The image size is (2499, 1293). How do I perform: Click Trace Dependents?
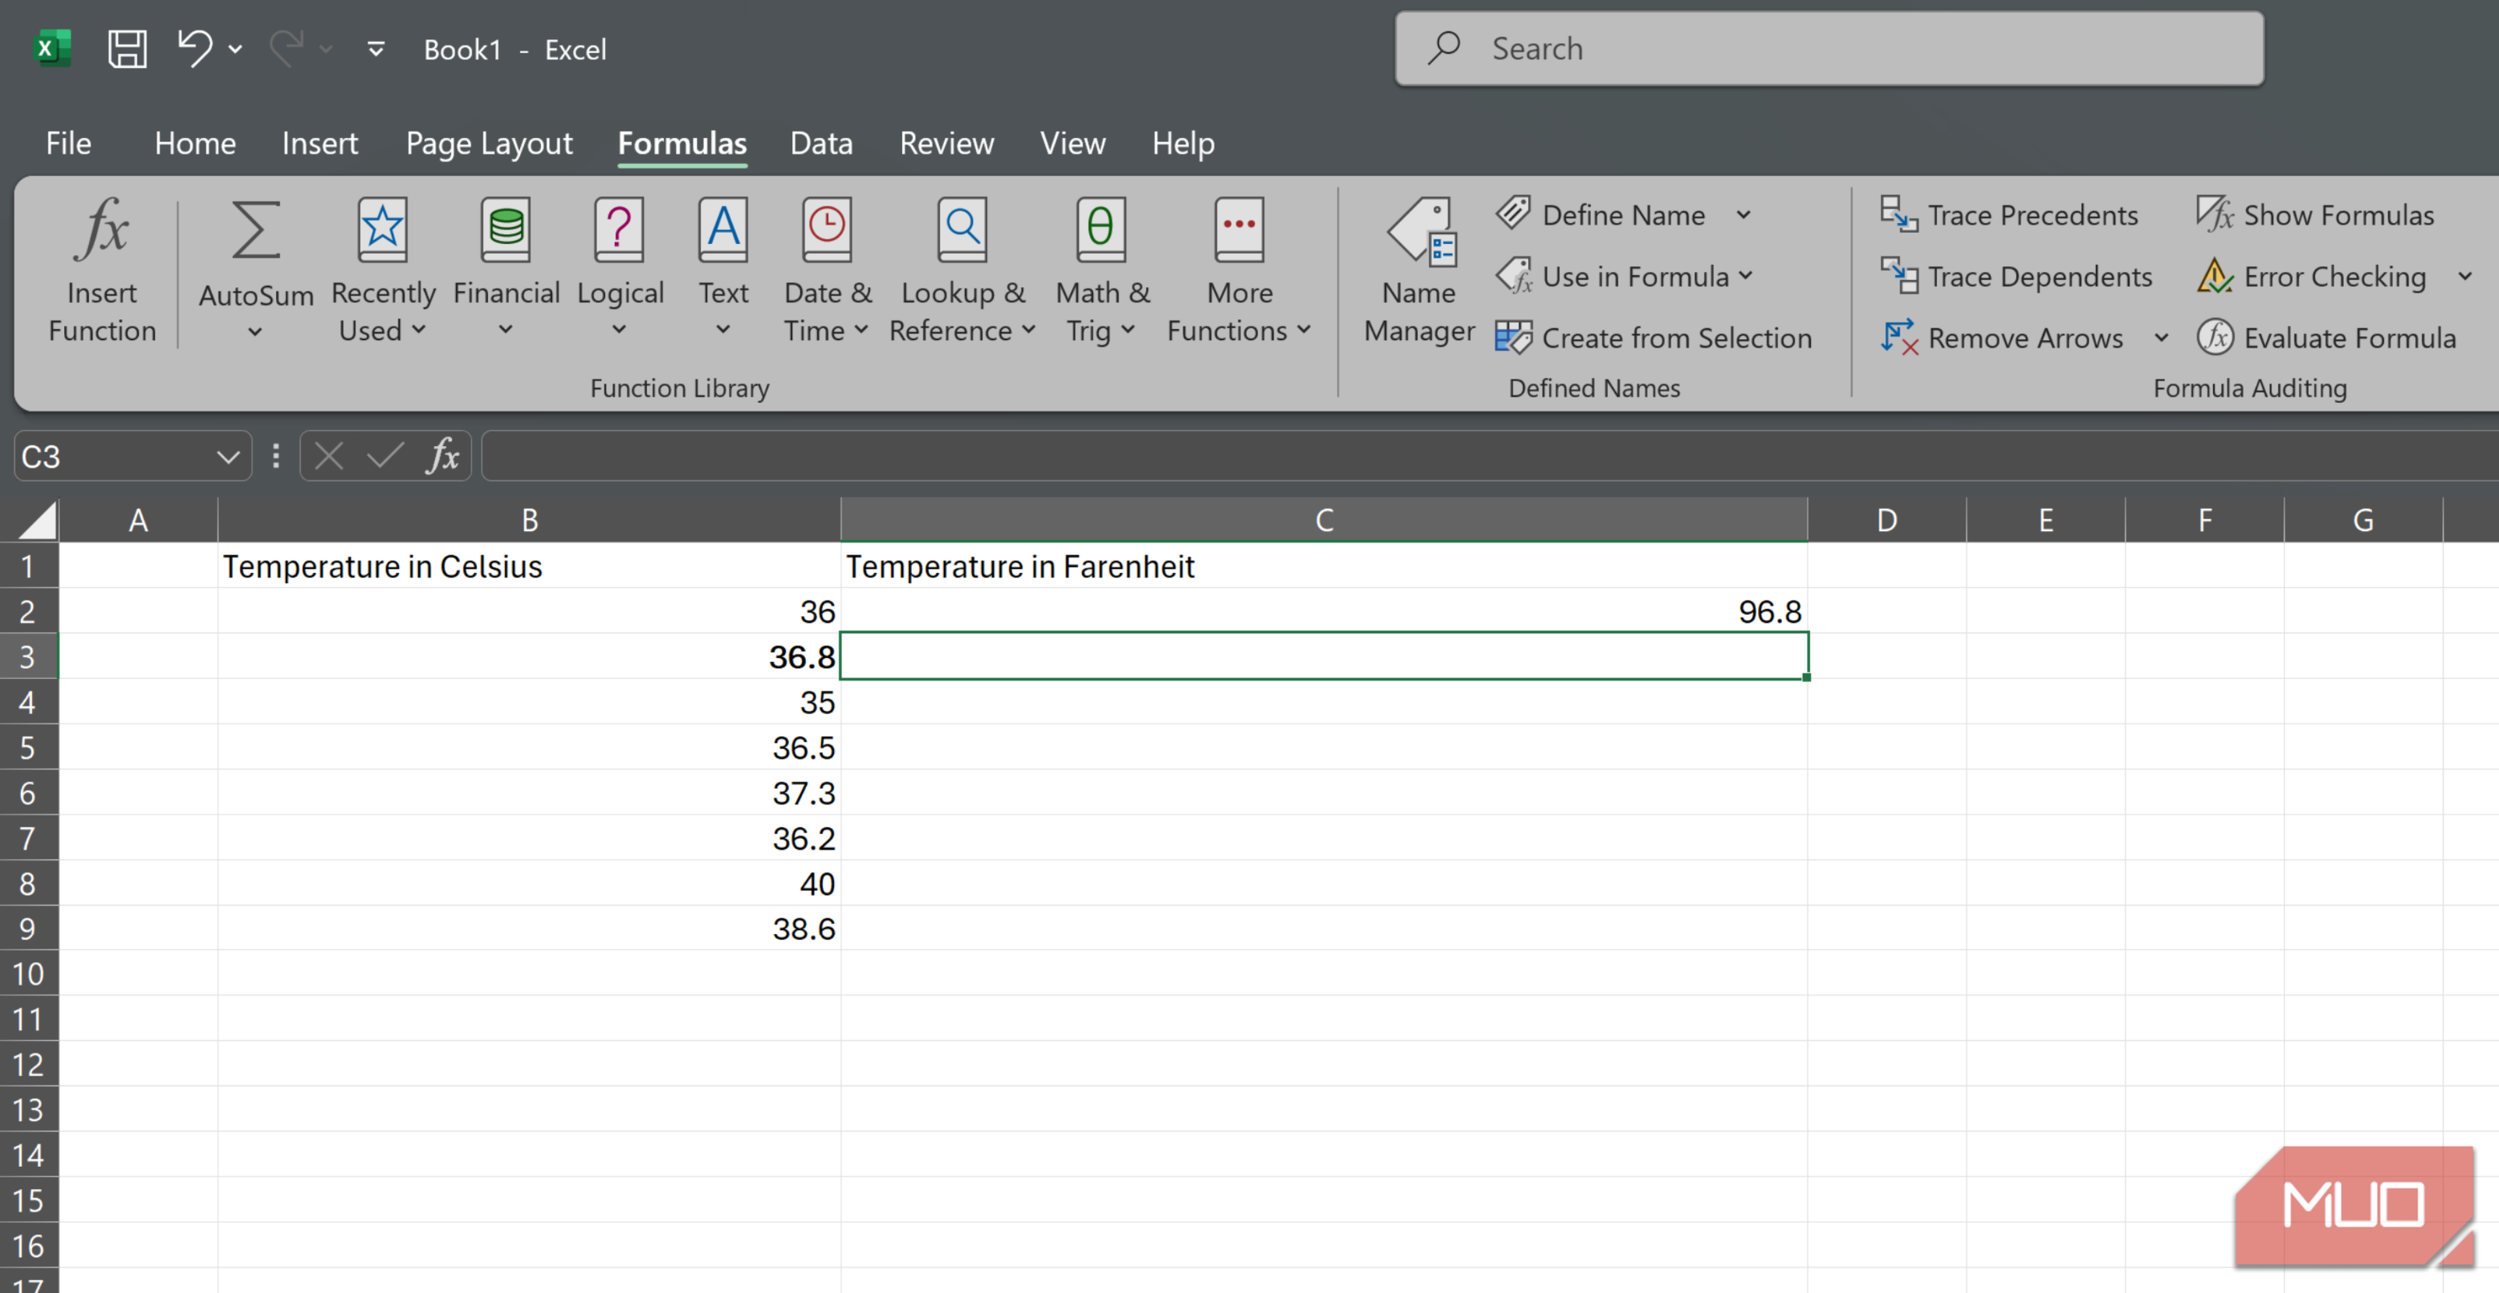click(2016, 277)
